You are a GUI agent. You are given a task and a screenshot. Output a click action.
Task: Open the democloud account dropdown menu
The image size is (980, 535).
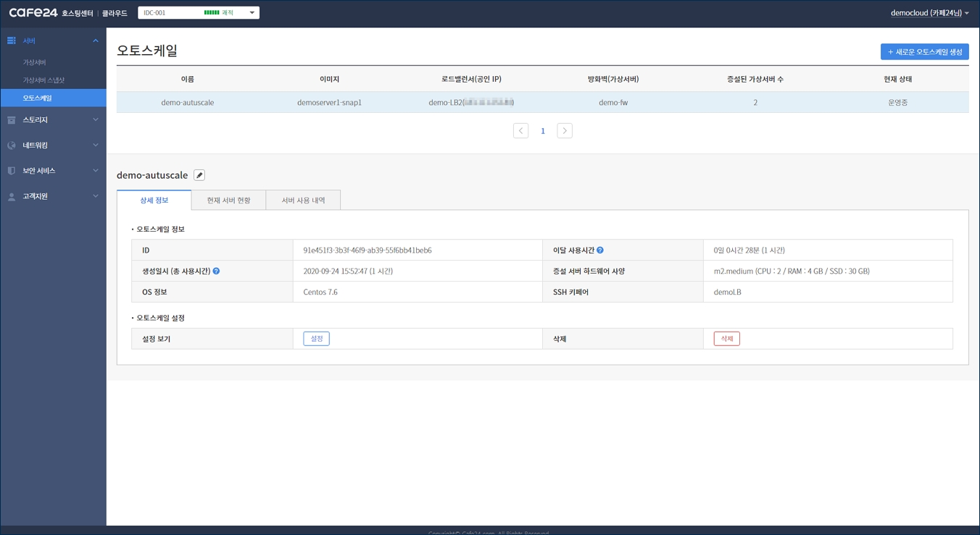929,13
